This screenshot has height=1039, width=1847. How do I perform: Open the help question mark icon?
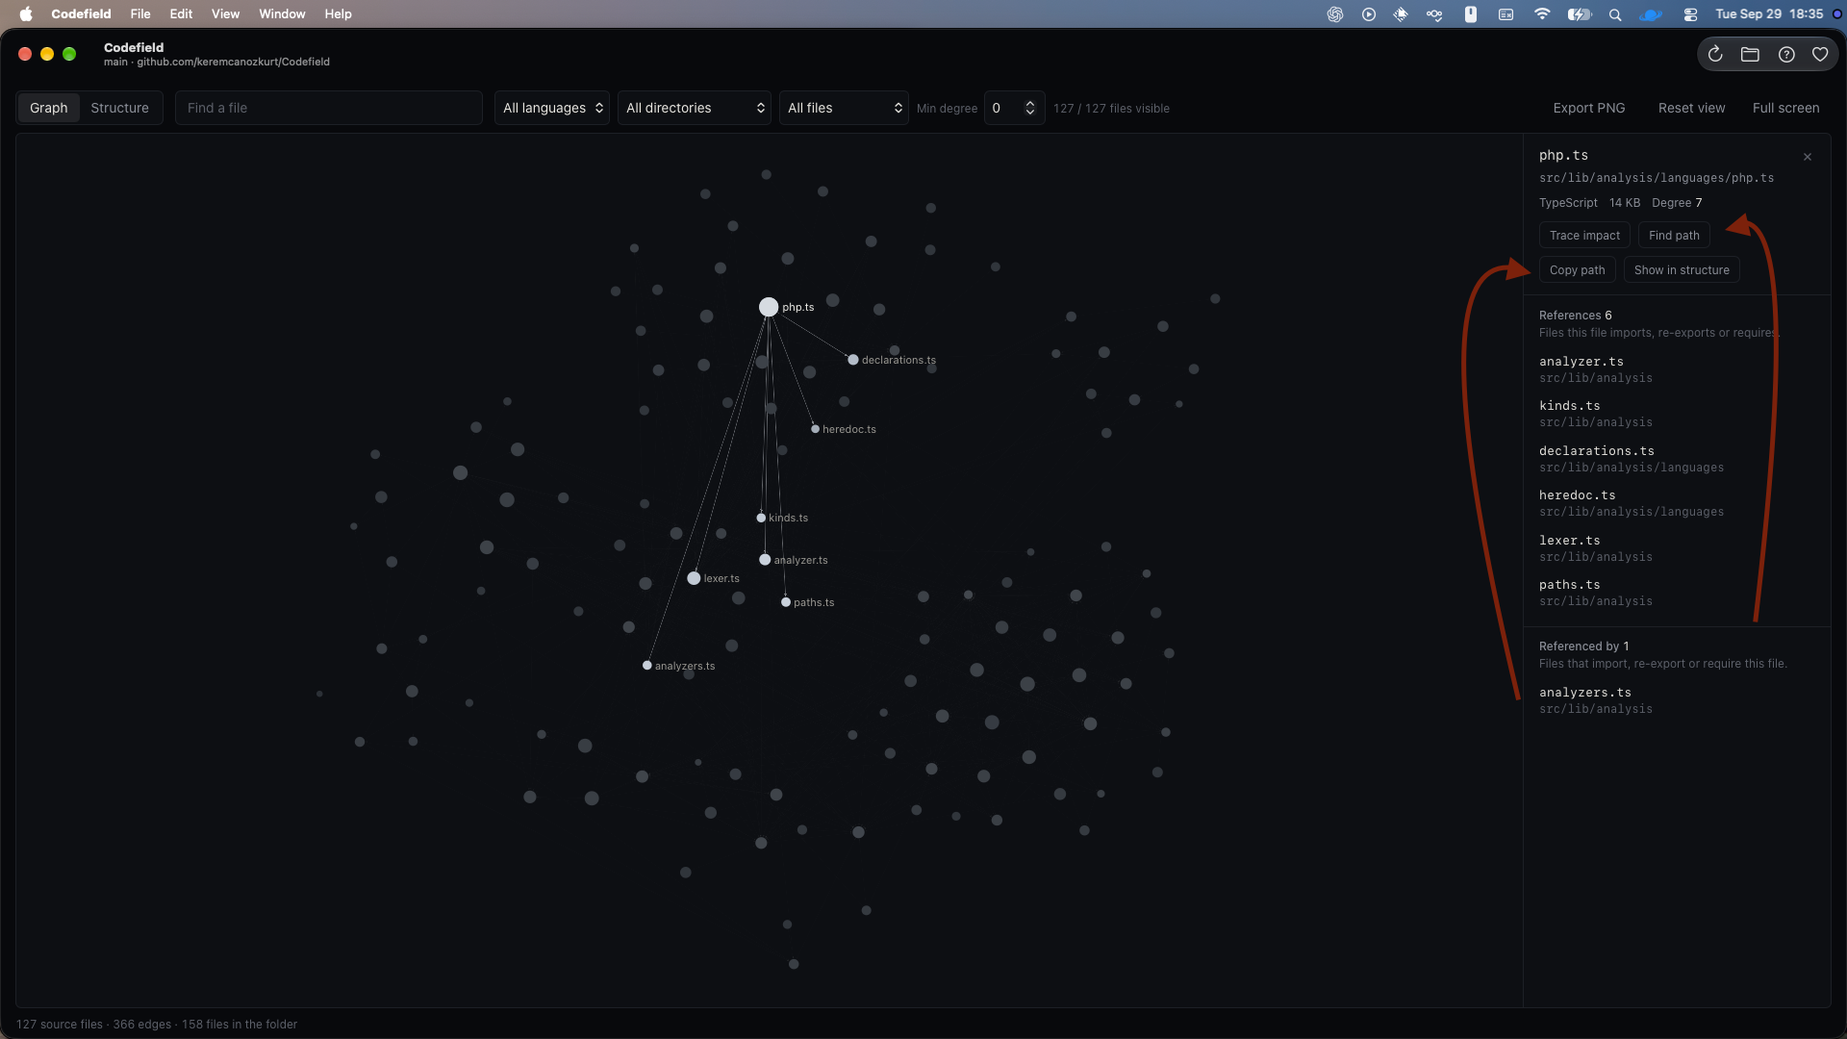coord(1786,55)
